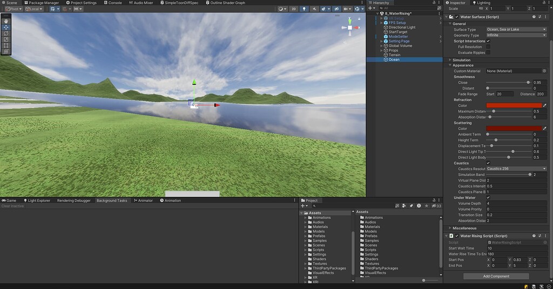Disable the Script Interactions checkbox
This screenshot has height=289, width=553.
click(x=488, y=41)
